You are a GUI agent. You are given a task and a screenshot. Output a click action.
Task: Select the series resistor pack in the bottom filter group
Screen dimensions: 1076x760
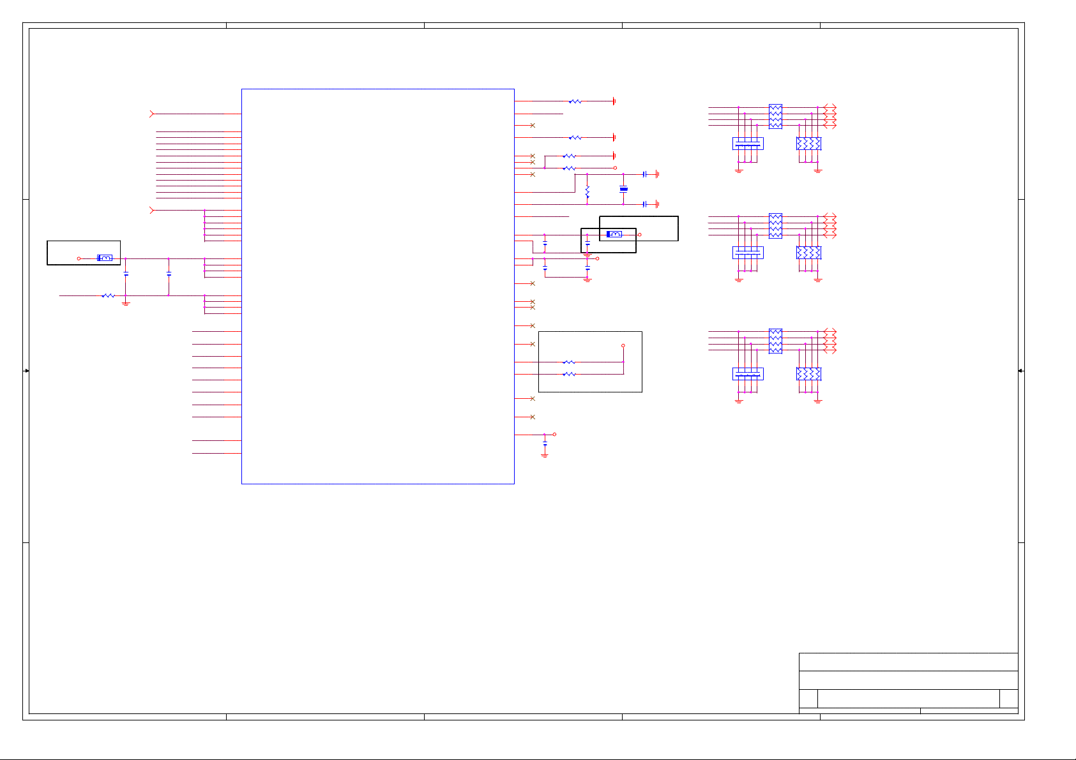(x=776, y=341)
